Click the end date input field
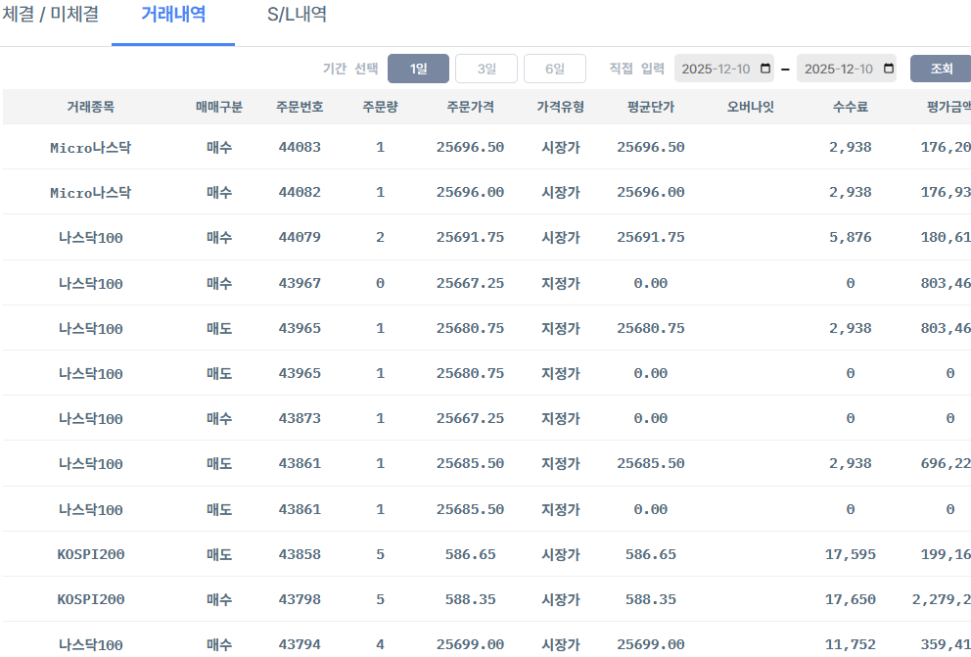 847,69
